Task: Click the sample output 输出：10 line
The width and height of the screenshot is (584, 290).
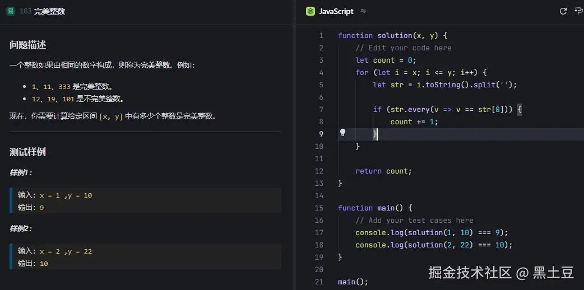Action: (x=33, y=264)
